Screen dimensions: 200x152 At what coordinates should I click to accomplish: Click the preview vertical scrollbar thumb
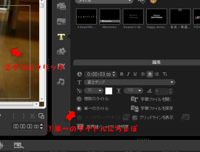(x=42, y=5)
